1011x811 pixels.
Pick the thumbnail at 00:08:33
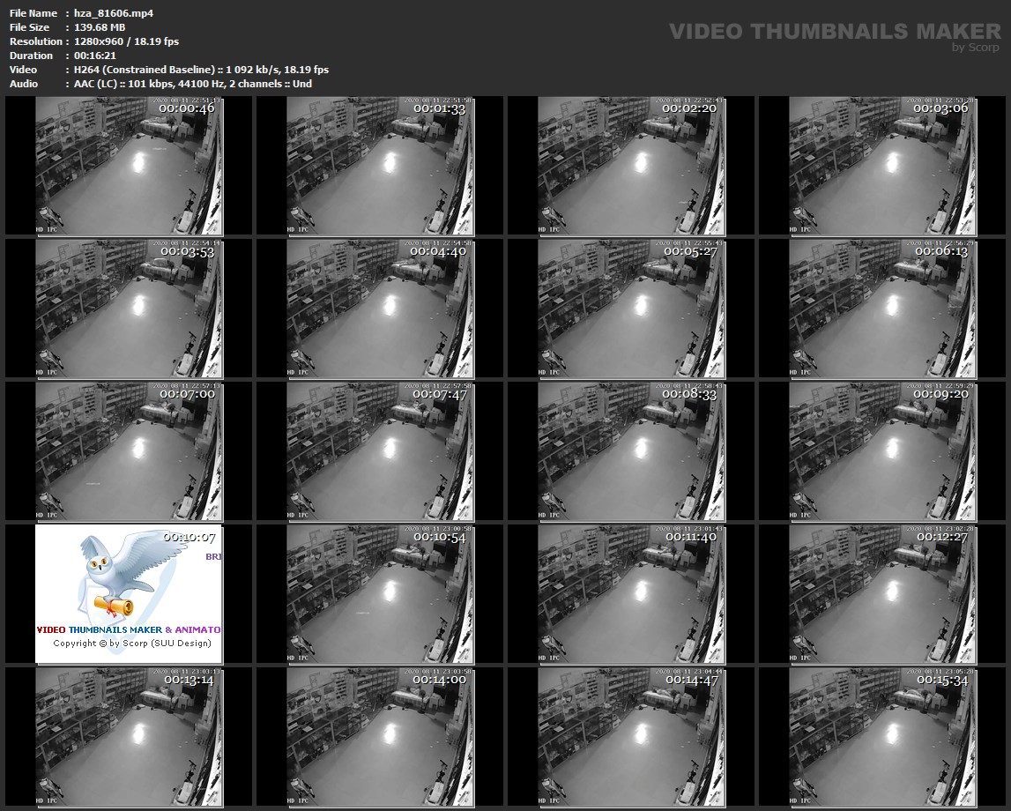[x=630, y=450]
